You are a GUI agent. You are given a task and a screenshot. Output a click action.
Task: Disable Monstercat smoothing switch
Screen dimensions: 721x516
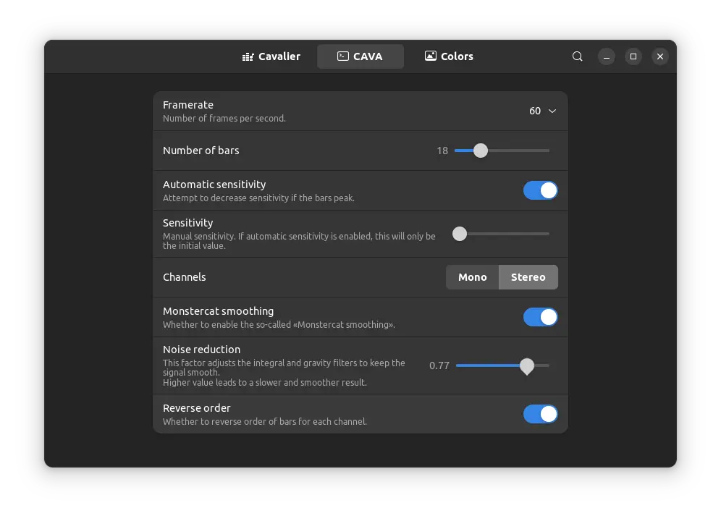[x=540, y=317]
